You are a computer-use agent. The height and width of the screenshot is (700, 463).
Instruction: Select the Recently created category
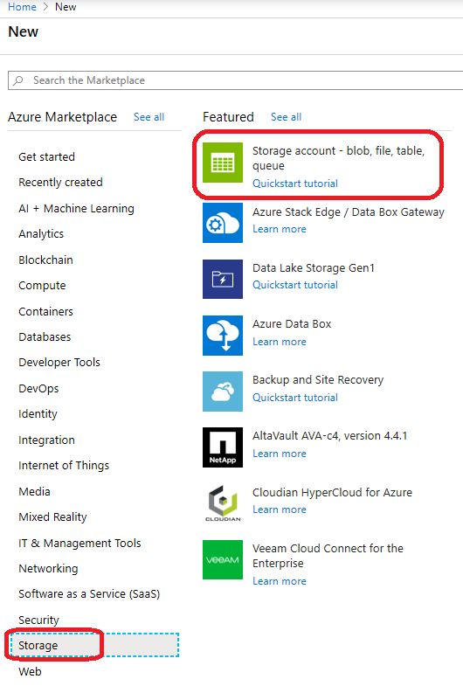(x=60, y=183)
